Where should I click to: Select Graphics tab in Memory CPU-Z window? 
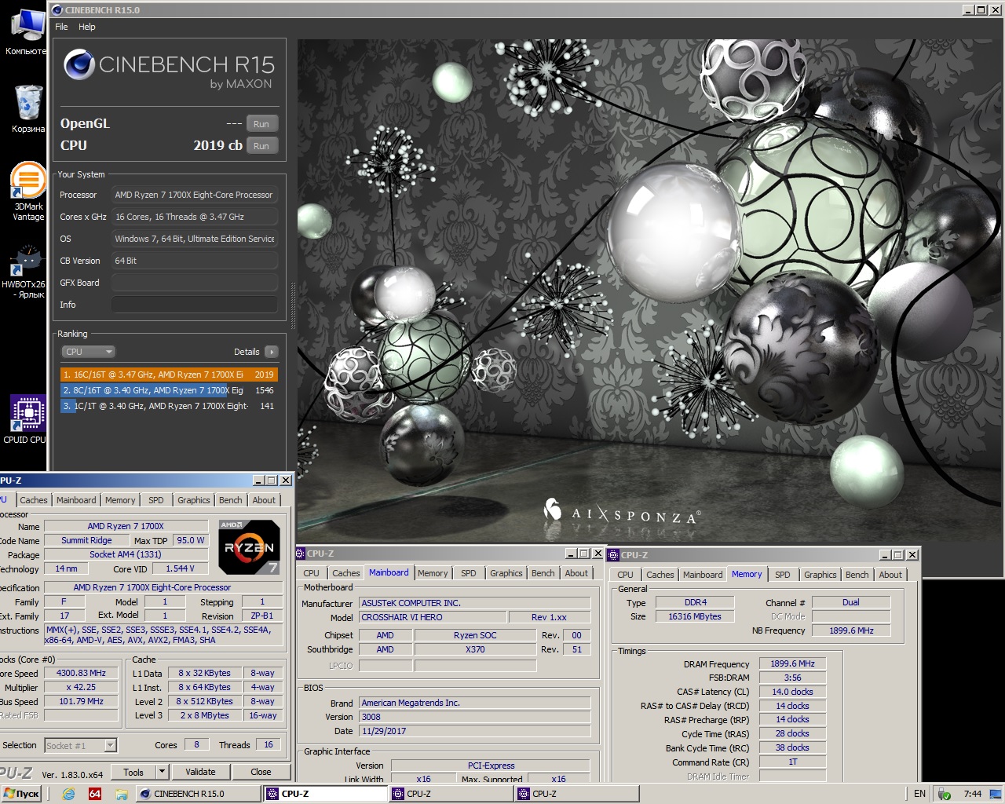click(820, 575)
